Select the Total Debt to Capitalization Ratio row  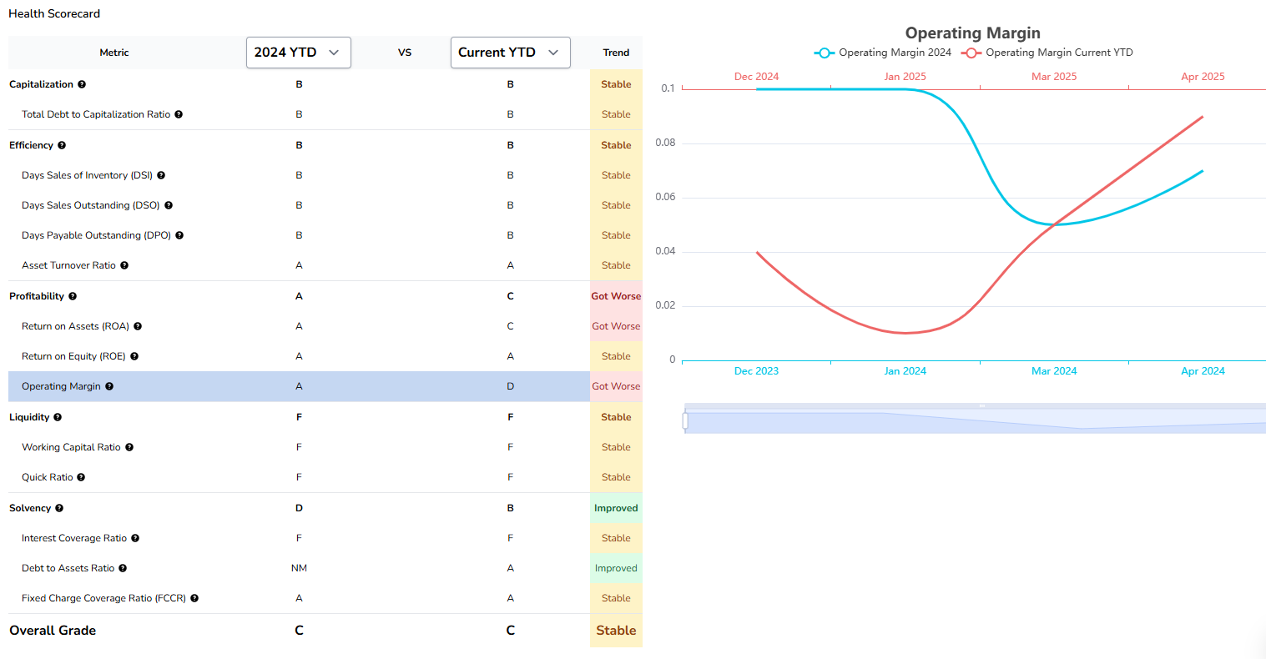coord(325,114)
